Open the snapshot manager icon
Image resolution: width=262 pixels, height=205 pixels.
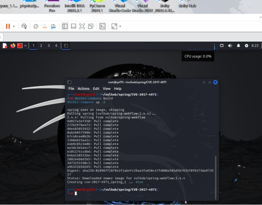coord(53,26)
